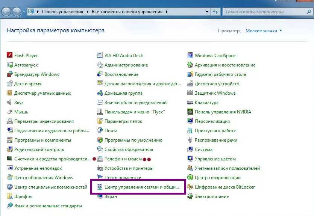Open the Звук speaker icon

[x=10, y=103]
